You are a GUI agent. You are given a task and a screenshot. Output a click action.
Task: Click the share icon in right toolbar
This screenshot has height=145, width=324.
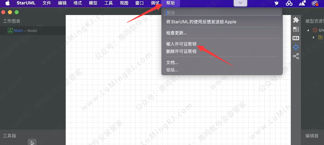coord(296,56)
